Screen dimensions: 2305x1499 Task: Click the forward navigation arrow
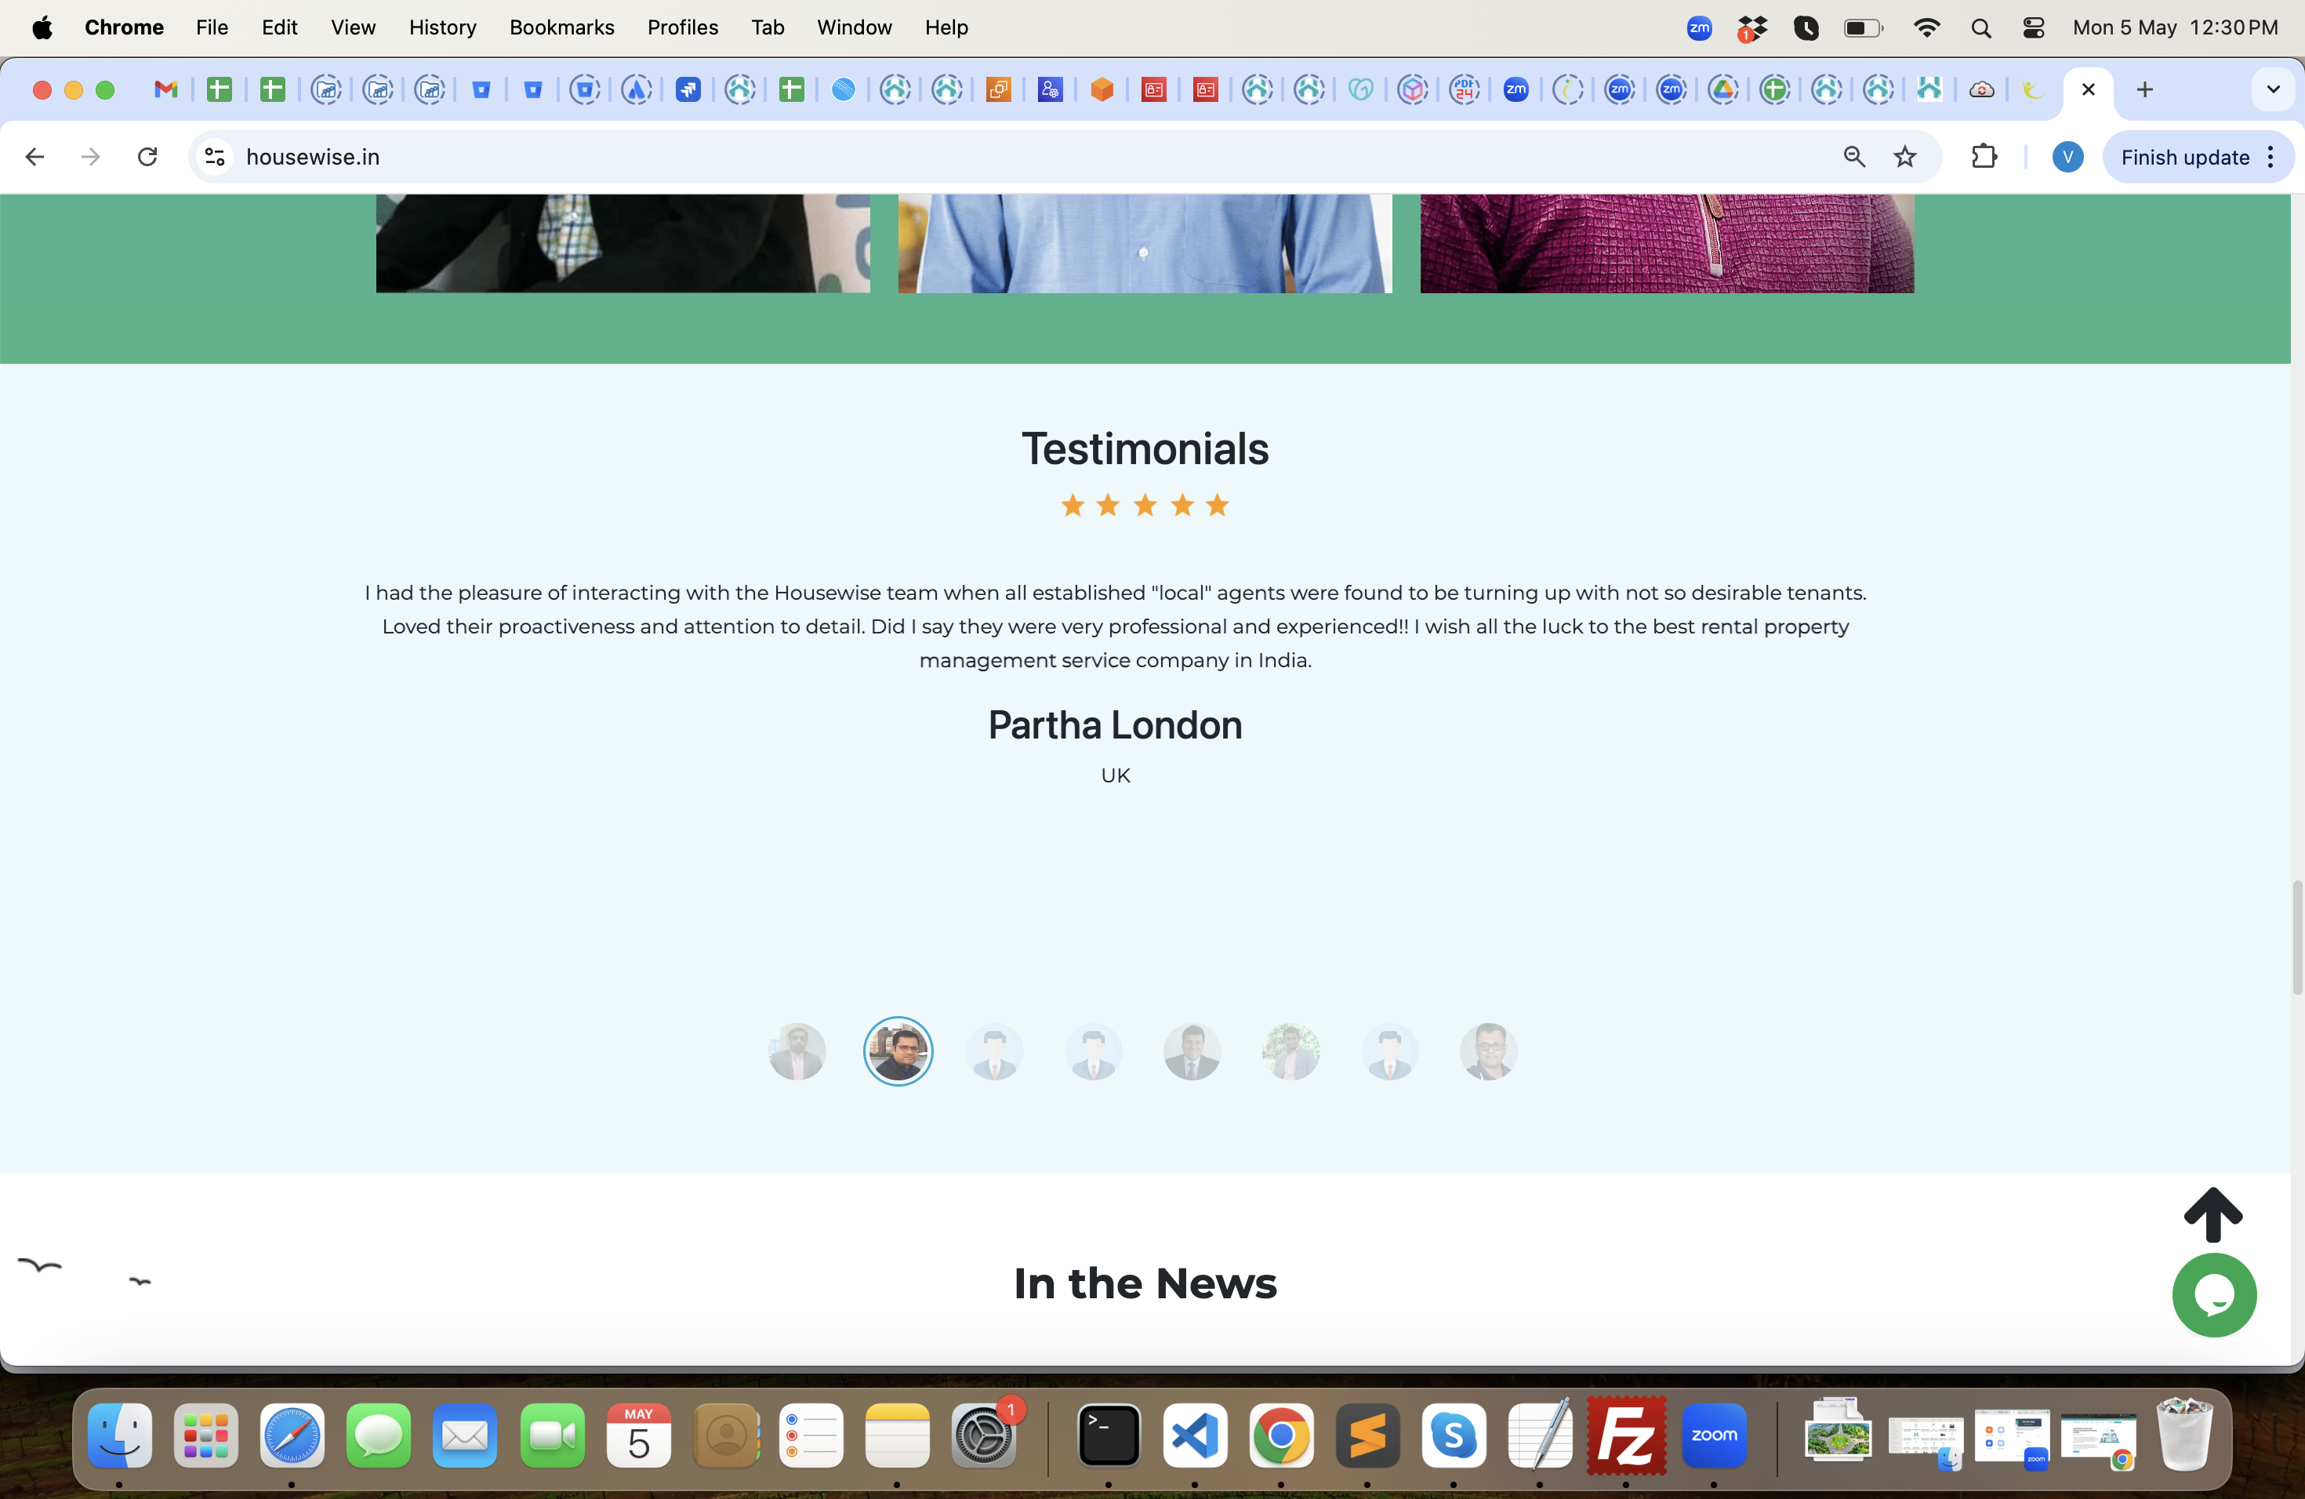point(90,157)
